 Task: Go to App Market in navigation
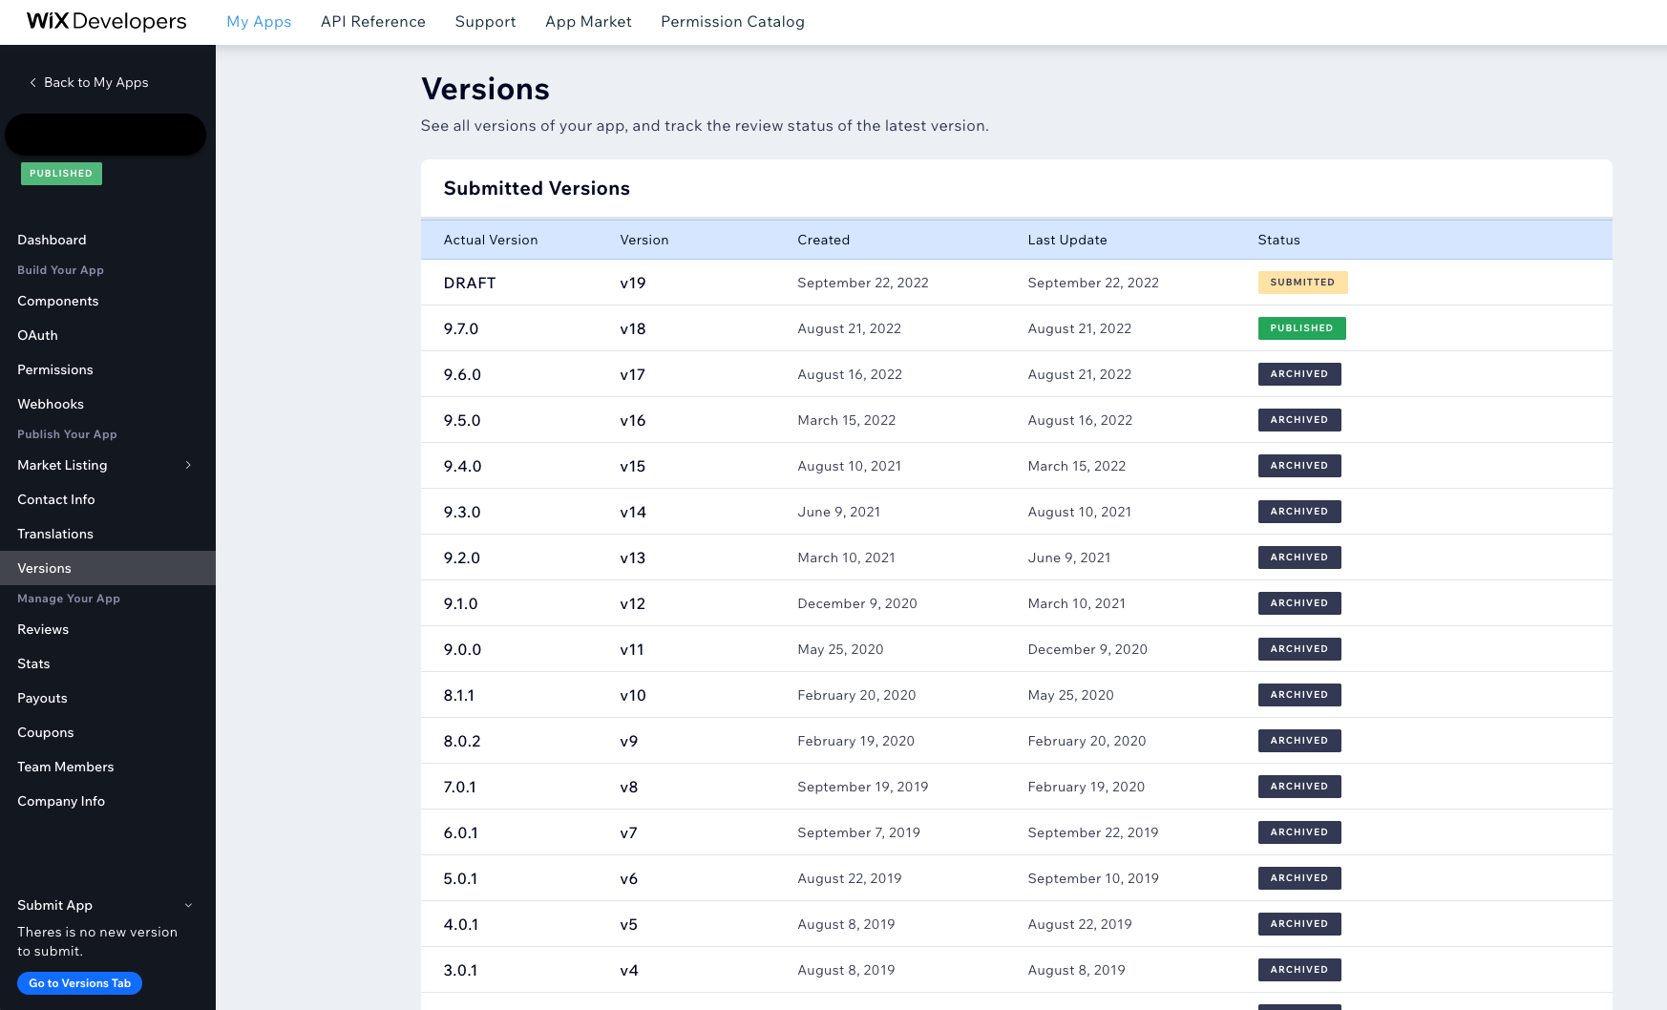click(588, 21)
